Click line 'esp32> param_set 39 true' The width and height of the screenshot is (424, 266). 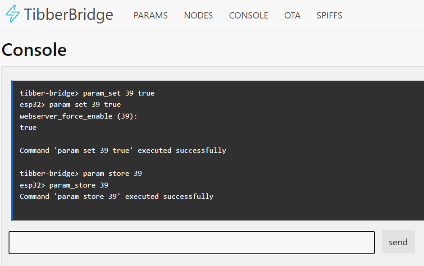(70, 105)
